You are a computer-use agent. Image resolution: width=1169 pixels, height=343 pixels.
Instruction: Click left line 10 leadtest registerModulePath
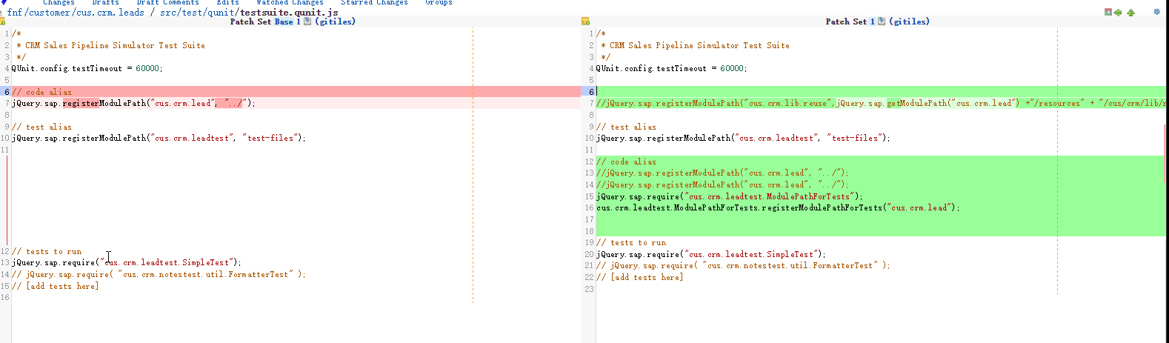pyautogui.click(x=159, y=138)
